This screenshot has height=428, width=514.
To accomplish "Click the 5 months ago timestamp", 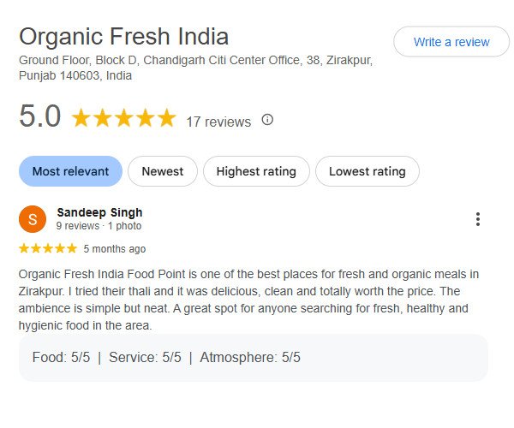I will 114,249.
